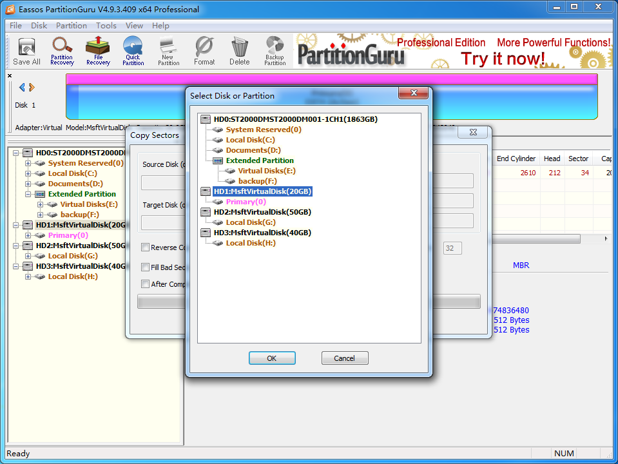Screen dimensions: 618x464
Task: Select Primary(0) in the sidebar tree
Action: click(68, 235)
